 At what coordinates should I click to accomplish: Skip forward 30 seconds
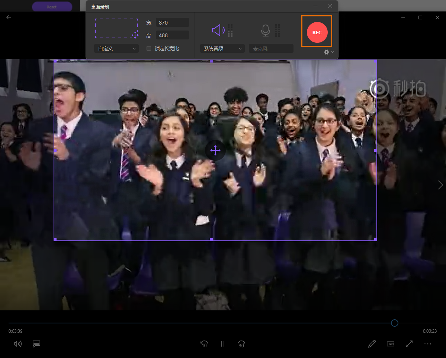click(x=241, y=344)
